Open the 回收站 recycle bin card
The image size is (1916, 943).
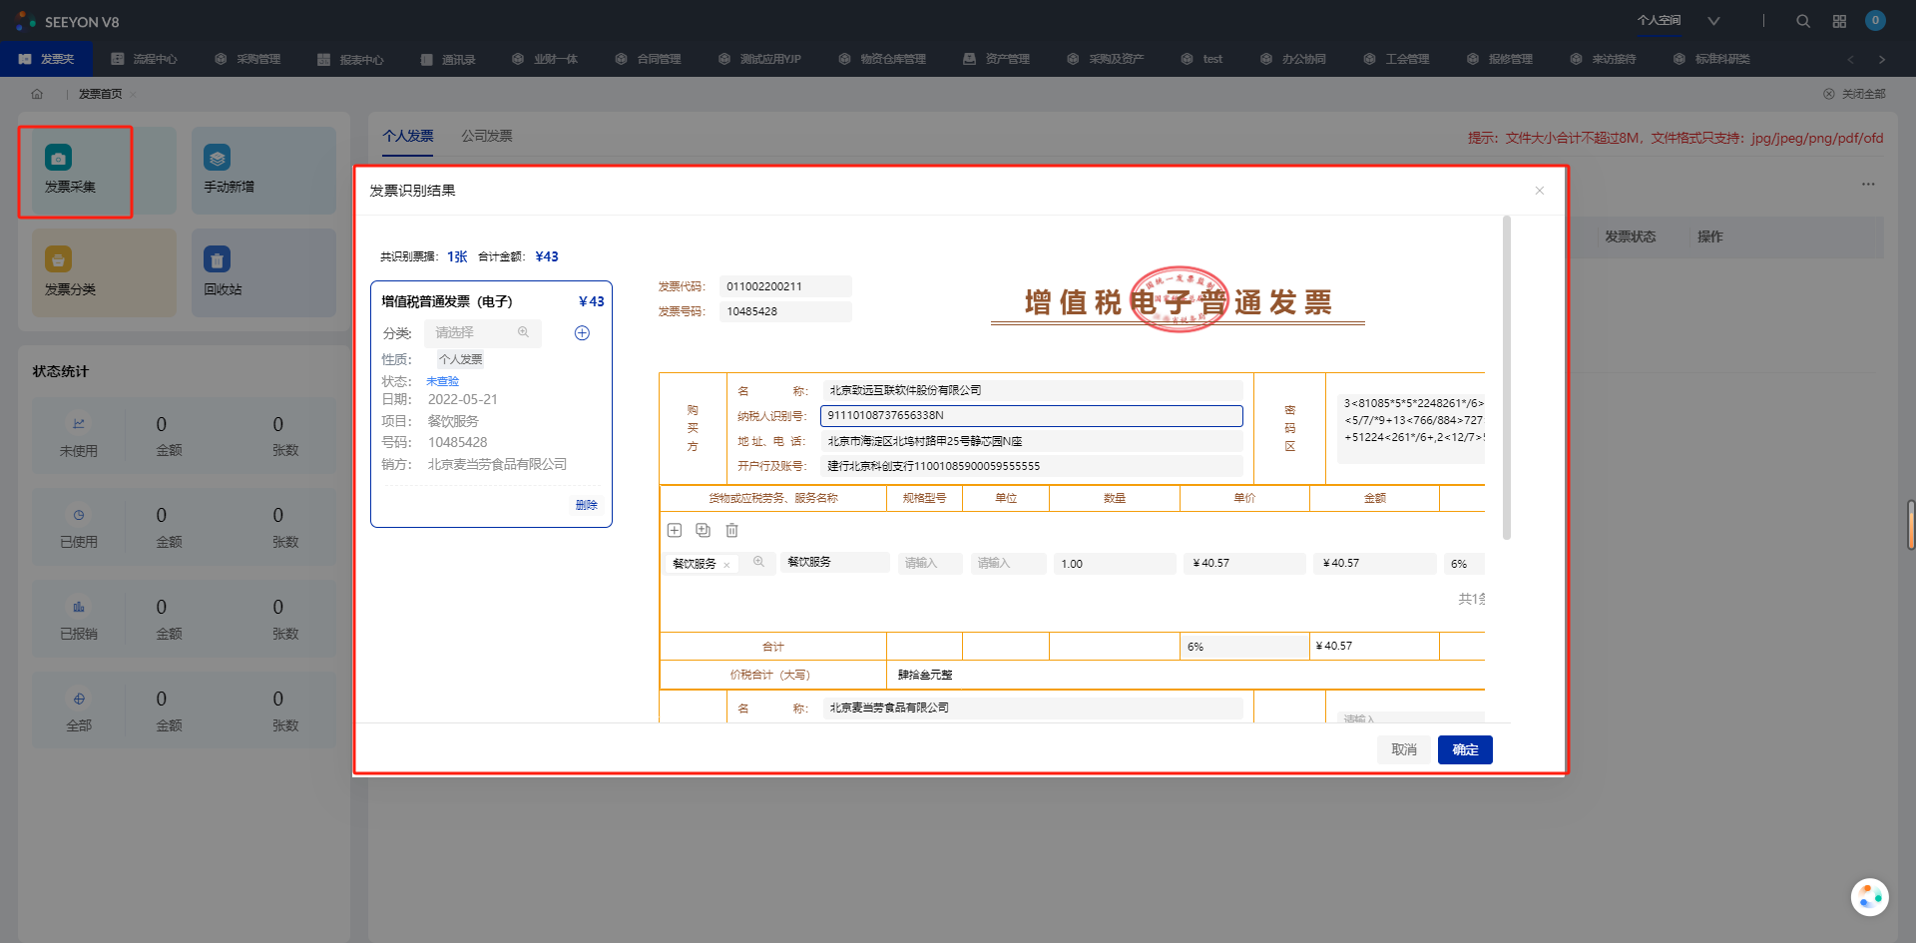pos(263,272)
